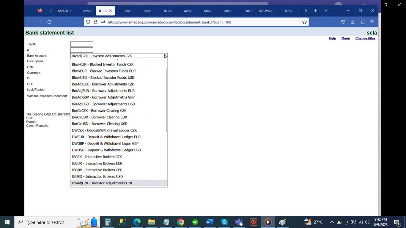Pick BorClrUSD - Borrower Clearing USD

point(119,124)
